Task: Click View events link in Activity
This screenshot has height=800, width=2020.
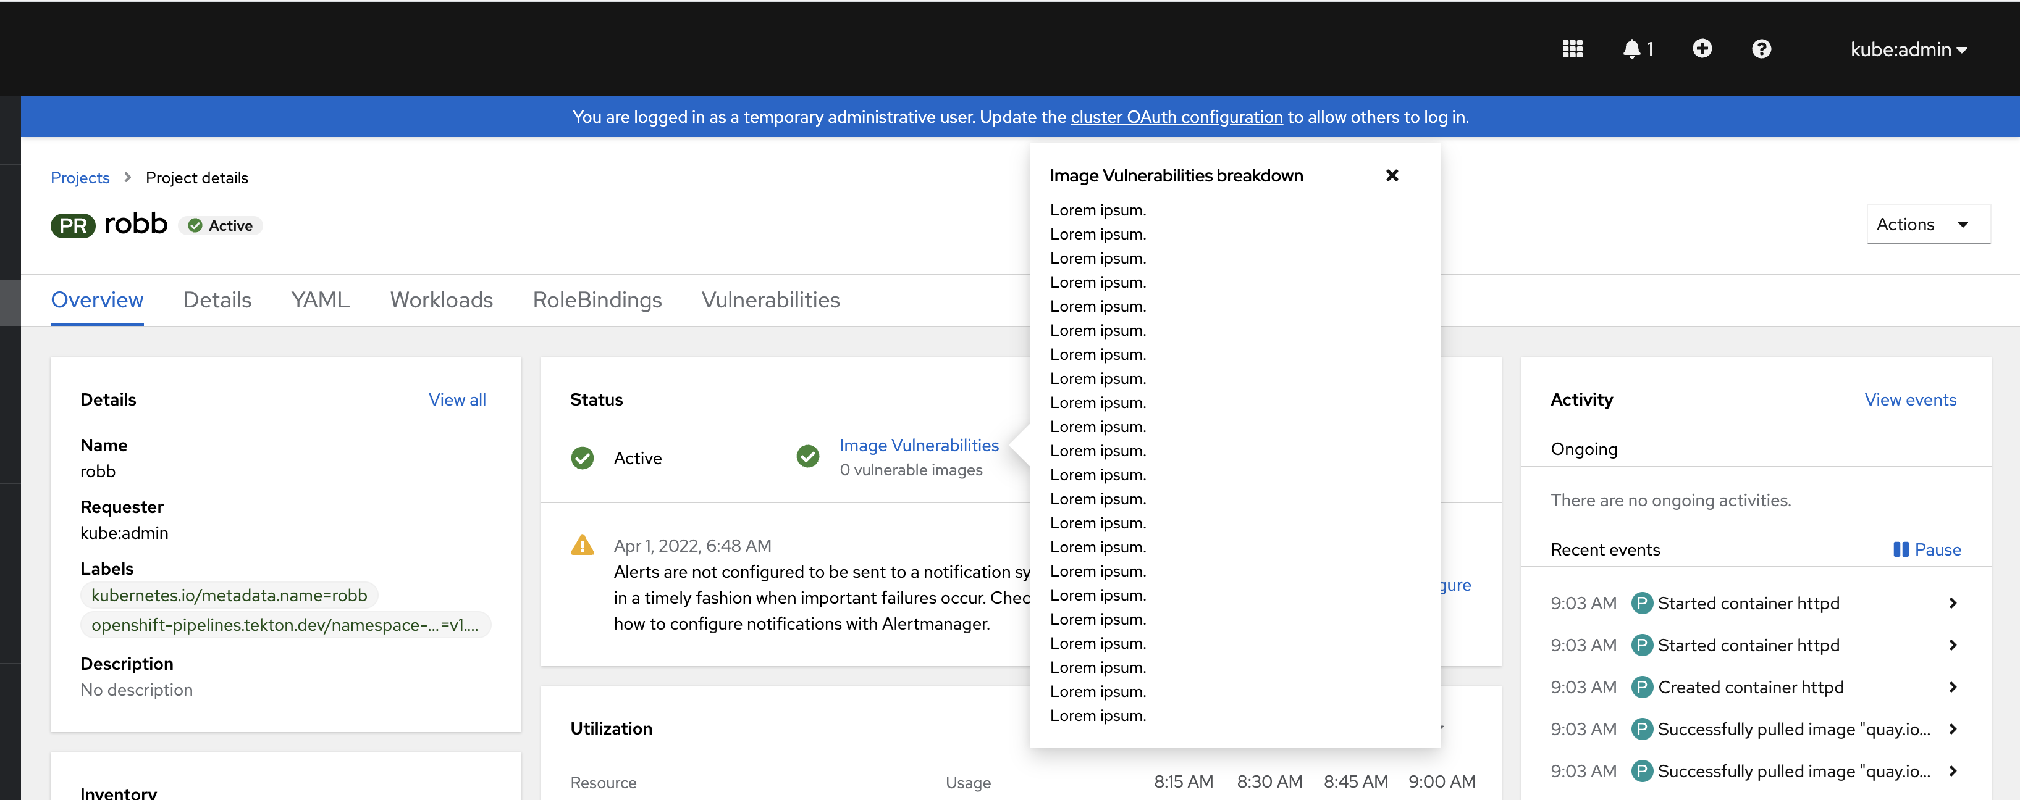Action: pyautogui.click(x=1909, y=399)
